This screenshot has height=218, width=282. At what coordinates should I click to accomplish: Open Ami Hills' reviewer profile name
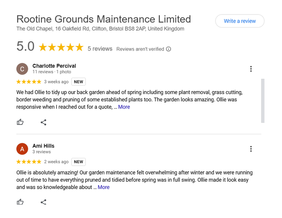(x=43, y=146)
